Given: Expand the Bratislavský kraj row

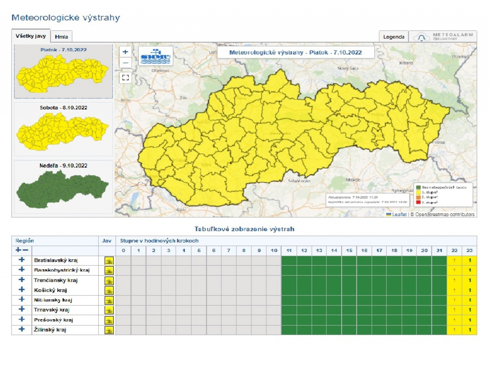Looking at the screenshot, I should 22,260.
